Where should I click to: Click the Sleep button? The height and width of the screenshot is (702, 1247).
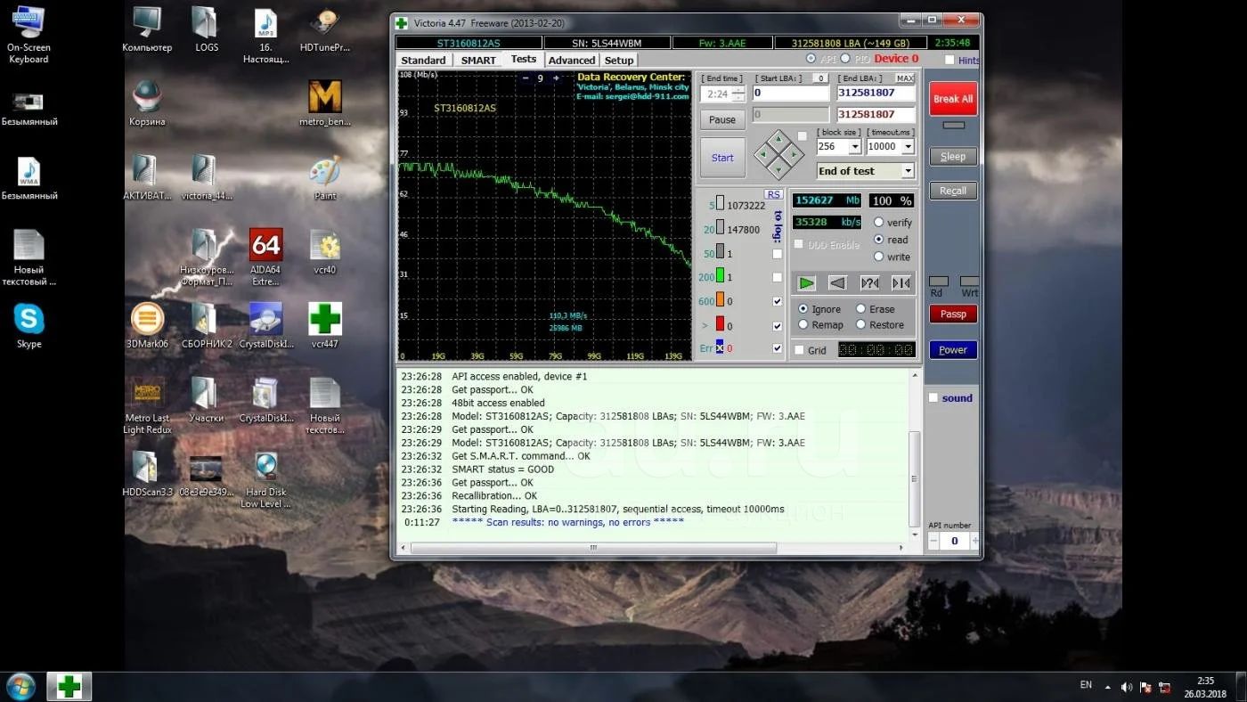pyautogui.click(x=953, y=156)
